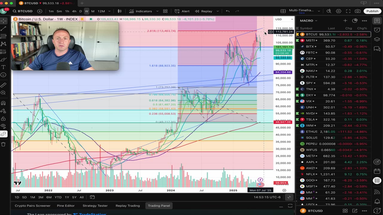The height and width of the screenshot is (215, 383).
Task: Expand the Indicators favorites dropdown arrow
Action: [x=157, y=11]
